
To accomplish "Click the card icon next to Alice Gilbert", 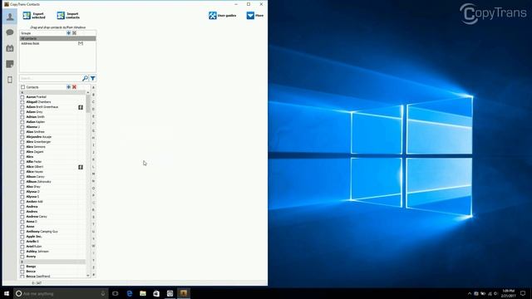I will coord(81,167).
